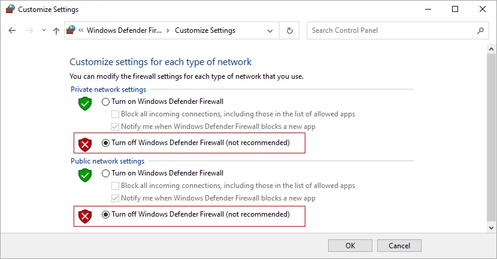Image resolution: width=497 pixels, height=259 pixels.
Task: Click the breadcrumb chevron after Windows Defender Fir...
Action: (x=168, y=30)
